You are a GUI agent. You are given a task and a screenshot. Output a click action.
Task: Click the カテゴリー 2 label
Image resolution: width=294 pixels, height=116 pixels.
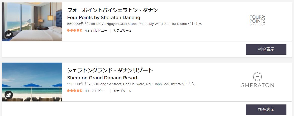122,31
